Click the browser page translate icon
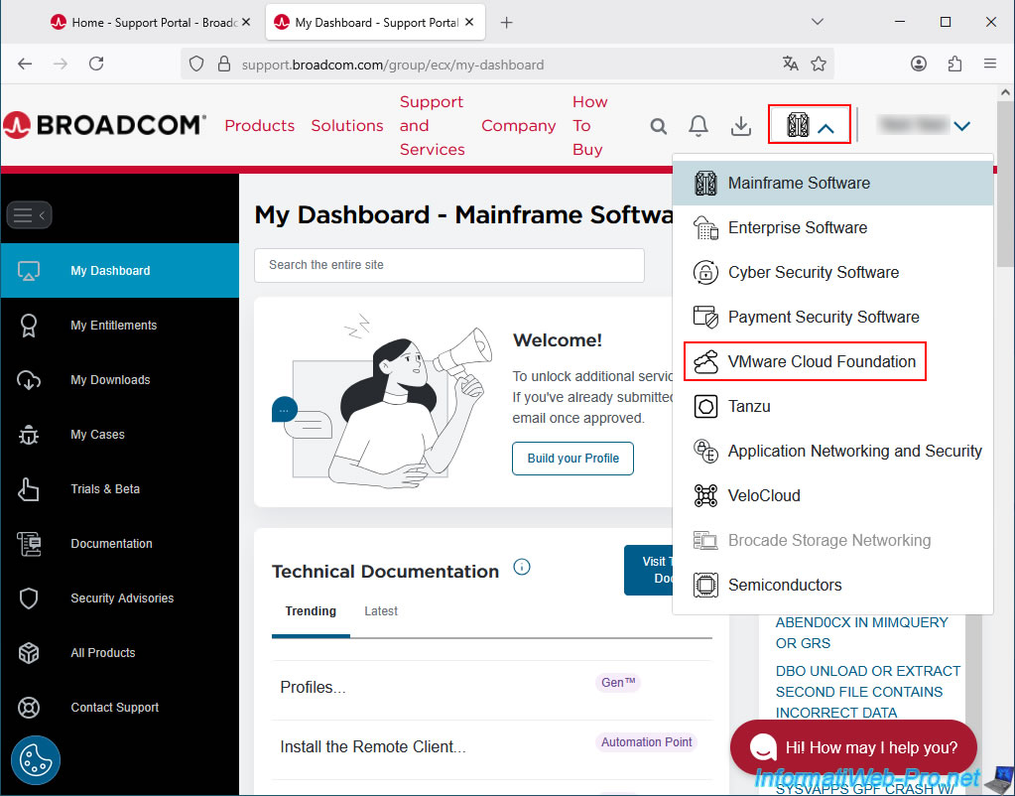 [790, 64]
